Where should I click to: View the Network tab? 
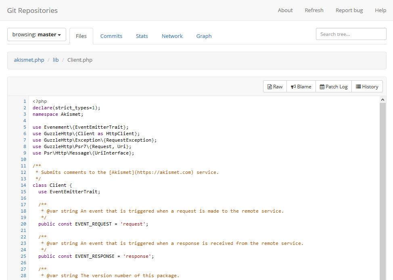[x=172, y=36]
